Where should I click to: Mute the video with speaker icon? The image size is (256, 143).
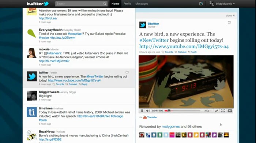148,111
